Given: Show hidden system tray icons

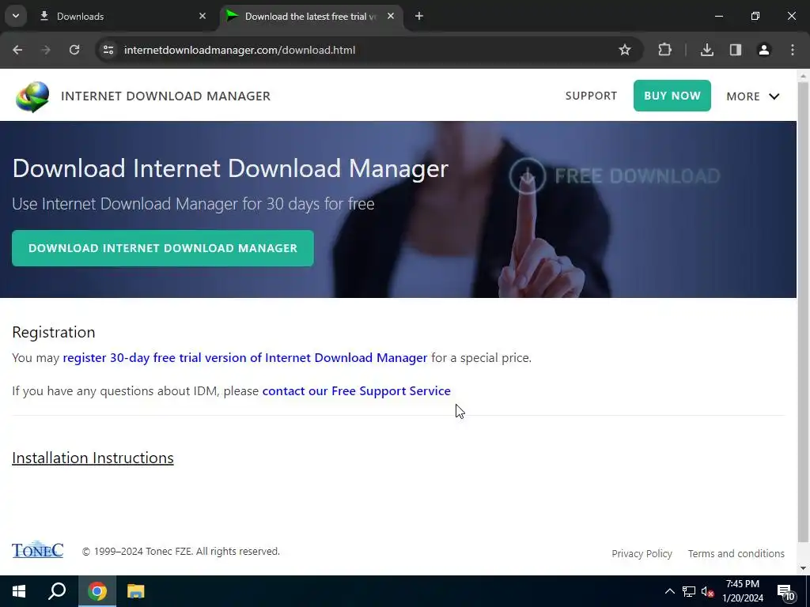Looking at the screenshot, I should (x=669, y=591).
